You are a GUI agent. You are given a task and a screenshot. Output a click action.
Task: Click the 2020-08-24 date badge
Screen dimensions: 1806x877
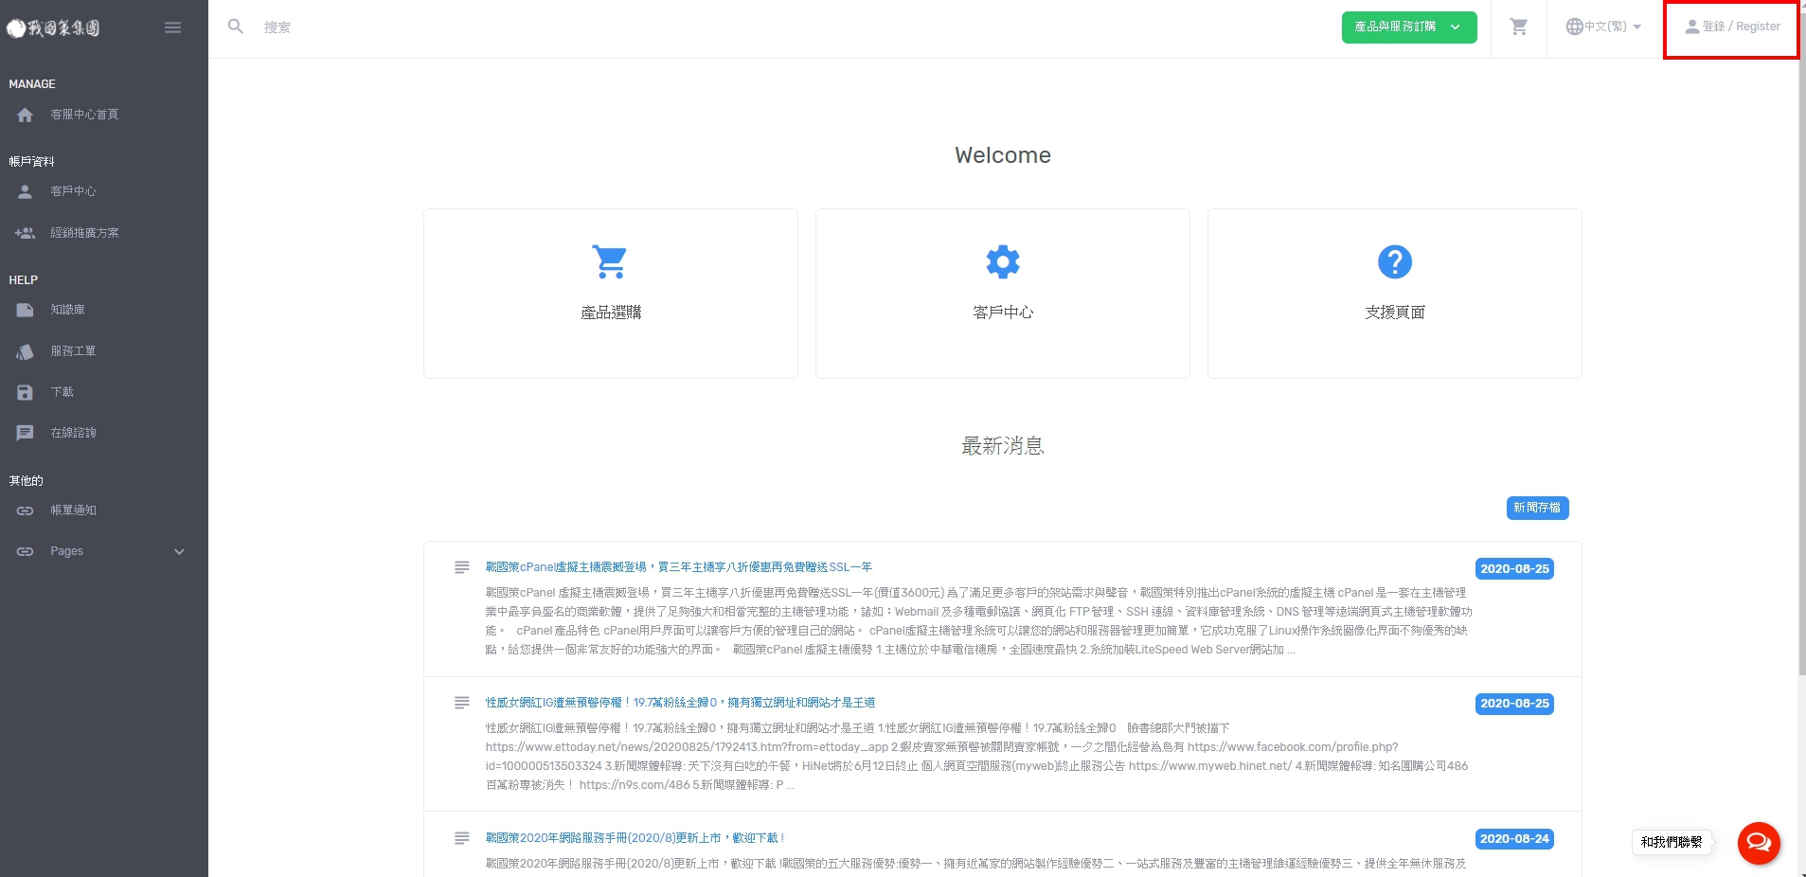[1514, 839]
